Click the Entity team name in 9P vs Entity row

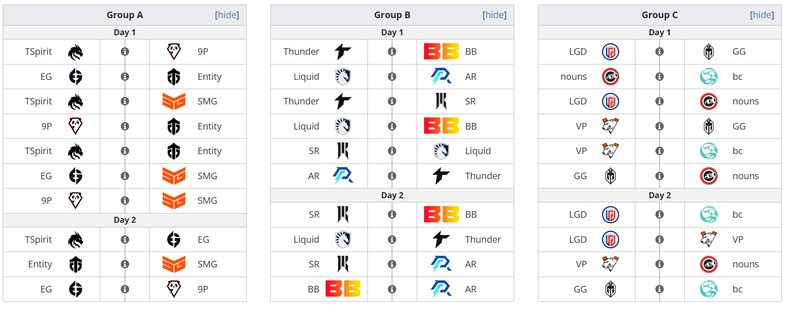tap(209, 126)
